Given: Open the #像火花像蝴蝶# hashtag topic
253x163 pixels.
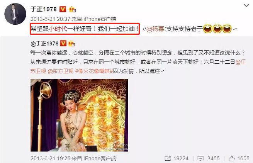Looking at the screenshot, I should pos(94,71).
